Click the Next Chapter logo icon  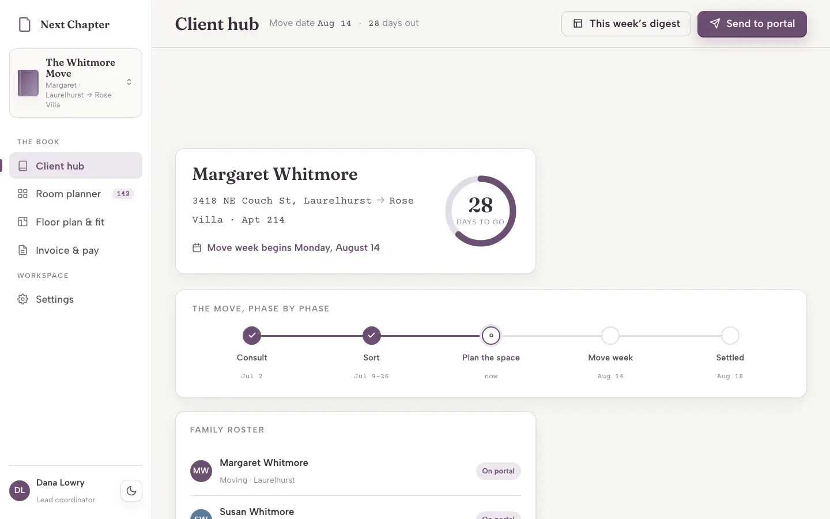click(x=25, y=24)
